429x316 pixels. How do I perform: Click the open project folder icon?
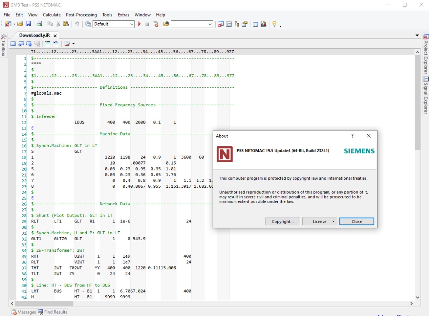pos(166,24)
